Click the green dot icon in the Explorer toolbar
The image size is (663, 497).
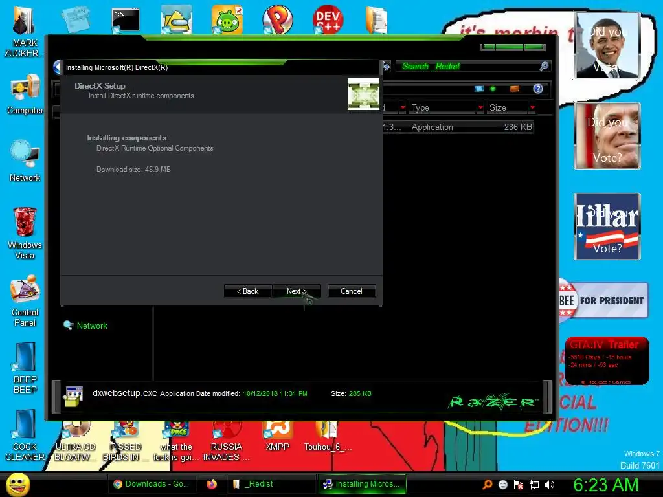(493, 89)
